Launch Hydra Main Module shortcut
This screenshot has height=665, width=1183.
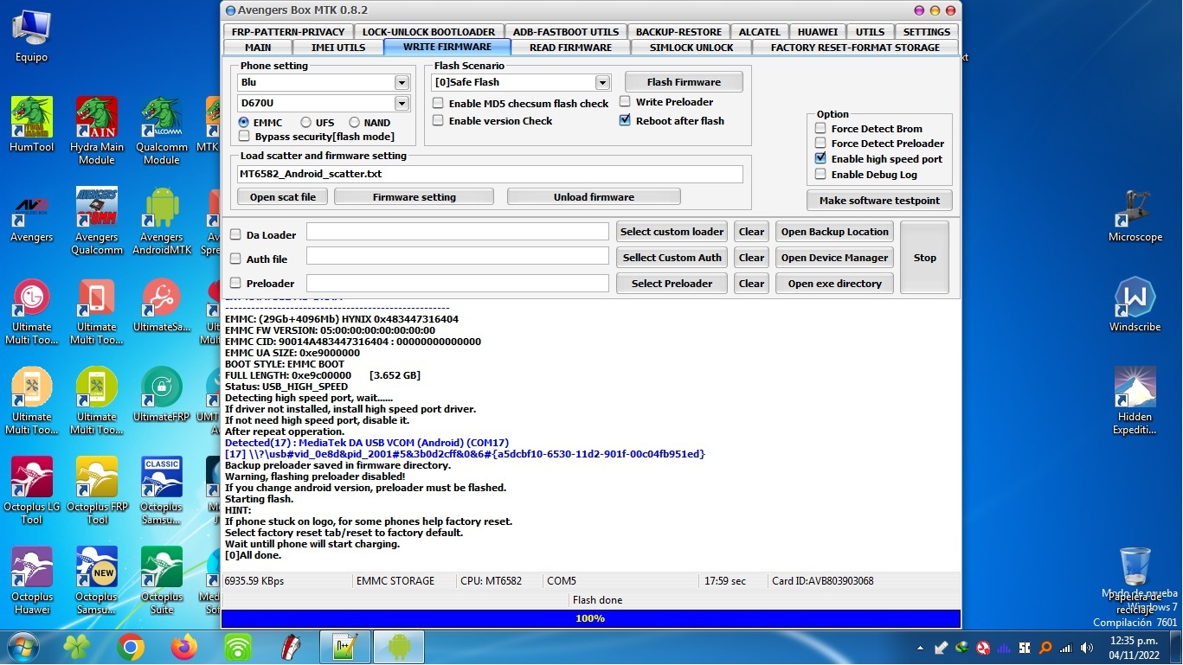(x=97, y=131)
